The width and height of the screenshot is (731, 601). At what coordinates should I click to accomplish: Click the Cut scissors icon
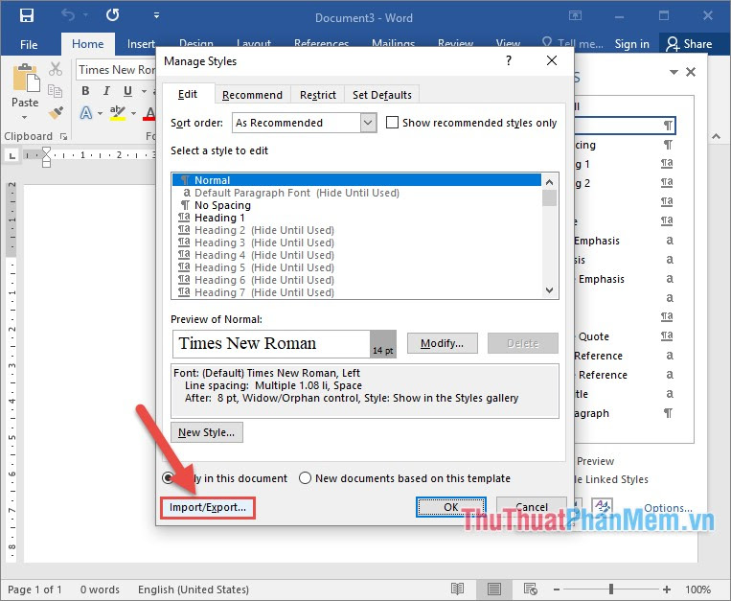56,69
